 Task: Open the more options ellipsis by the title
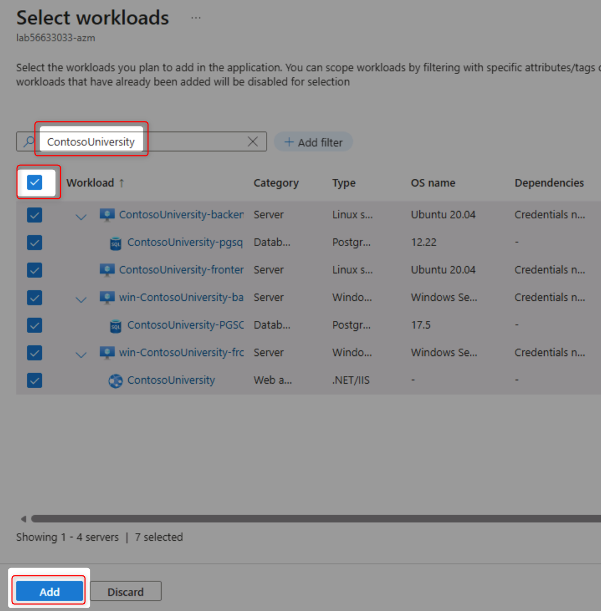pyautogui.click(x=196, y=18)
